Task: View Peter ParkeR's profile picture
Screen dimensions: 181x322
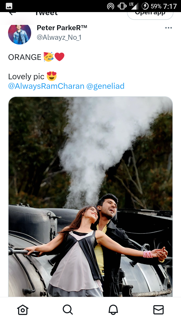Action: (20, 33)
